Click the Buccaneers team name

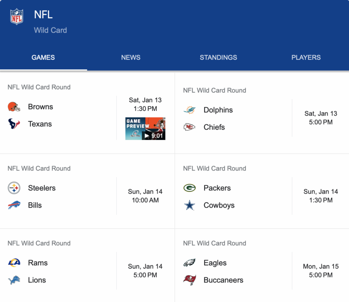pos(223,280)
